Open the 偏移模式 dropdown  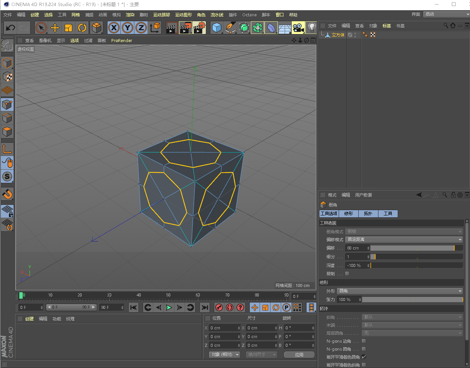(404, 240)
